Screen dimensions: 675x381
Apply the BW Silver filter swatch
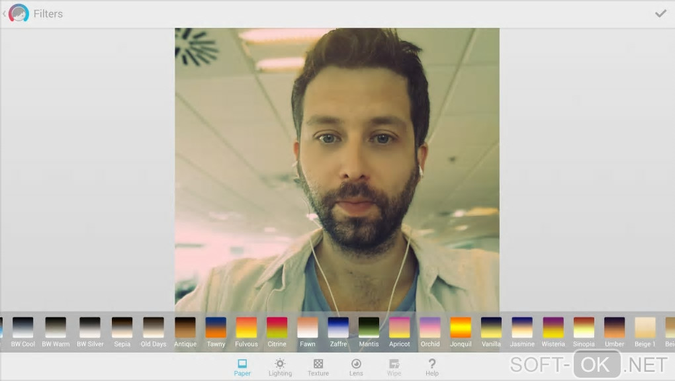click(x=90, y=327)
